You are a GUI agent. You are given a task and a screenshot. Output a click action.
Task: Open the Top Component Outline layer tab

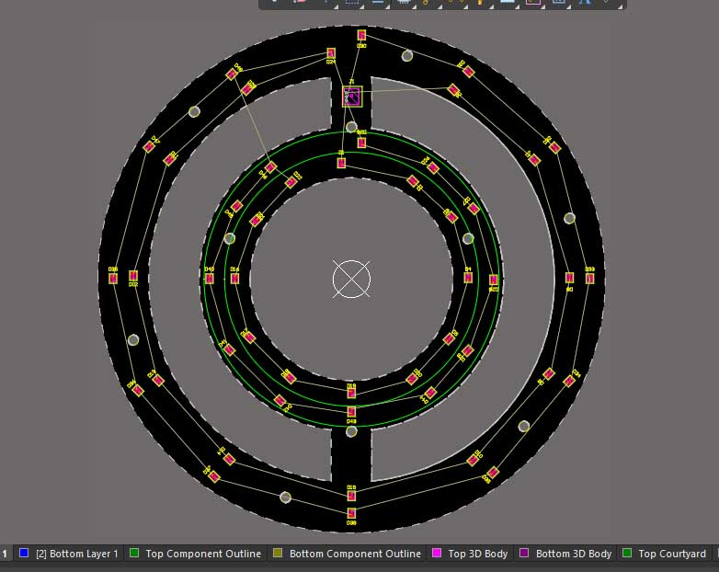click(202, 554)
